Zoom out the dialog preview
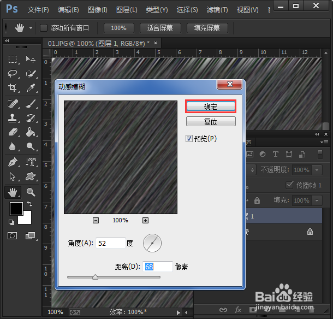This screenshot has height=319, width=333. point(96,220)
